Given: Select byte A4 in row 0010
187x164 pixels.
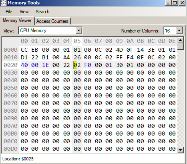Looking at the screenshot, I should pyautogui.click(x=66, y=57).
